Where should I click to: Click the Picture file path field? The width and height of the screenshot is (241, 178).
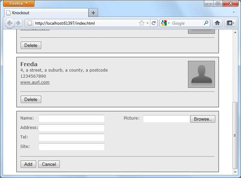click(167, 119)
